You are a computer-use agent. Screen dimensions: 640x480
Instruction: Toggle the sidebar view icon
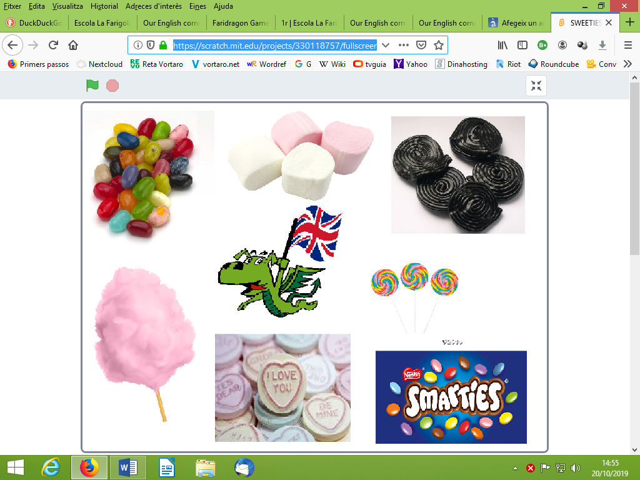coord(522,45)
